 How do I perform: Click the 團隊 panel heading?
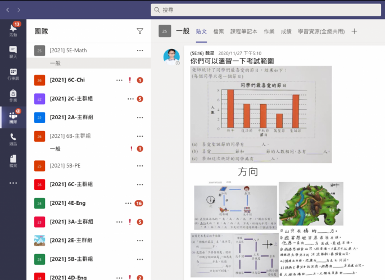(x=41, y=31)
